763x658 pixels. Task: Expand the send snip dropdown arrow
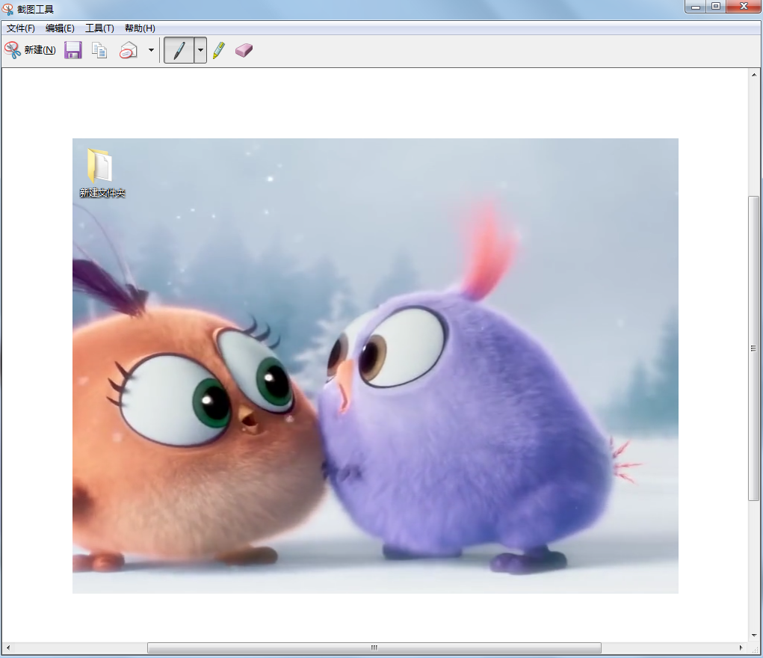click(151, 50)
